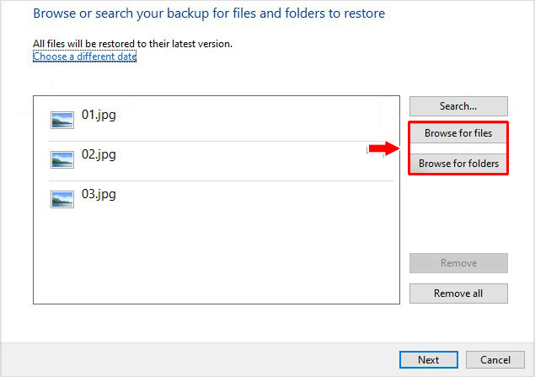Open the Choose a different date link
This screenshot has width=535, height=377.
(x=84, y=57)
